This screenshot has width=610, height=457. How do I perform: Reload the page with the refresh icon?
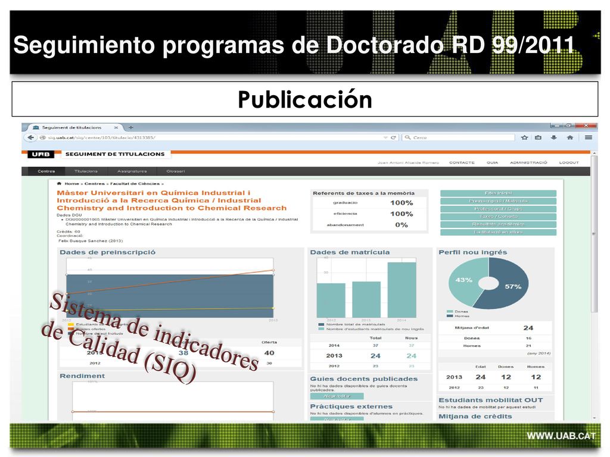393,137
